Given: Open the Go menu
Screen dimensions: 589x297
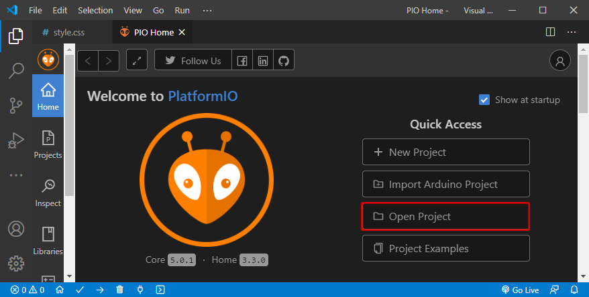Looking at the screenshot, I should pyautogui.click(x=158, y=11).
